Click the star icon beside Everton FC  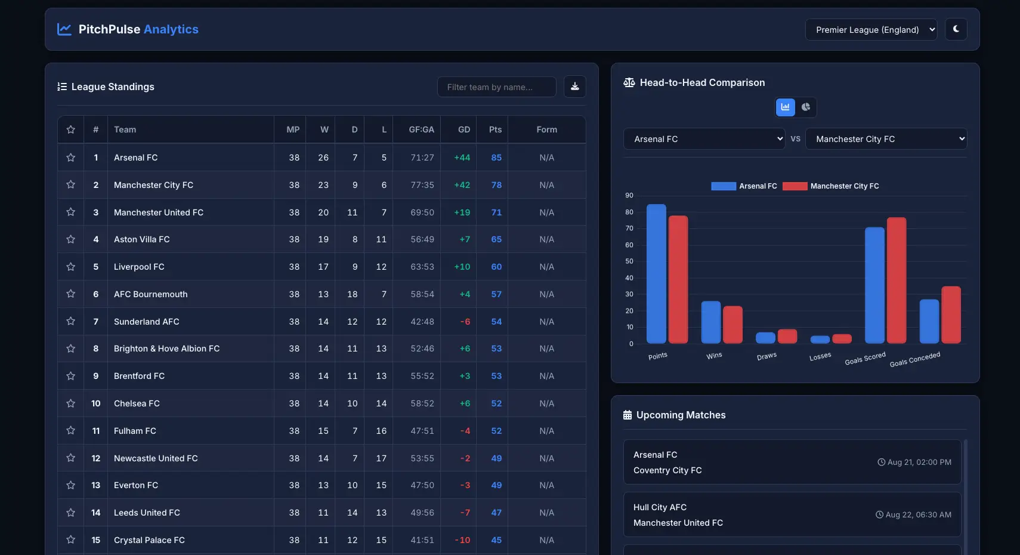[x=71, y=485]
